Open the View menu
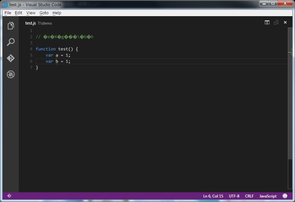 tap(31, 13)
